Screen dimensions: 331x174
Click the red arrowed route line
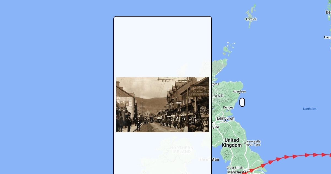(x=287, y=157)
